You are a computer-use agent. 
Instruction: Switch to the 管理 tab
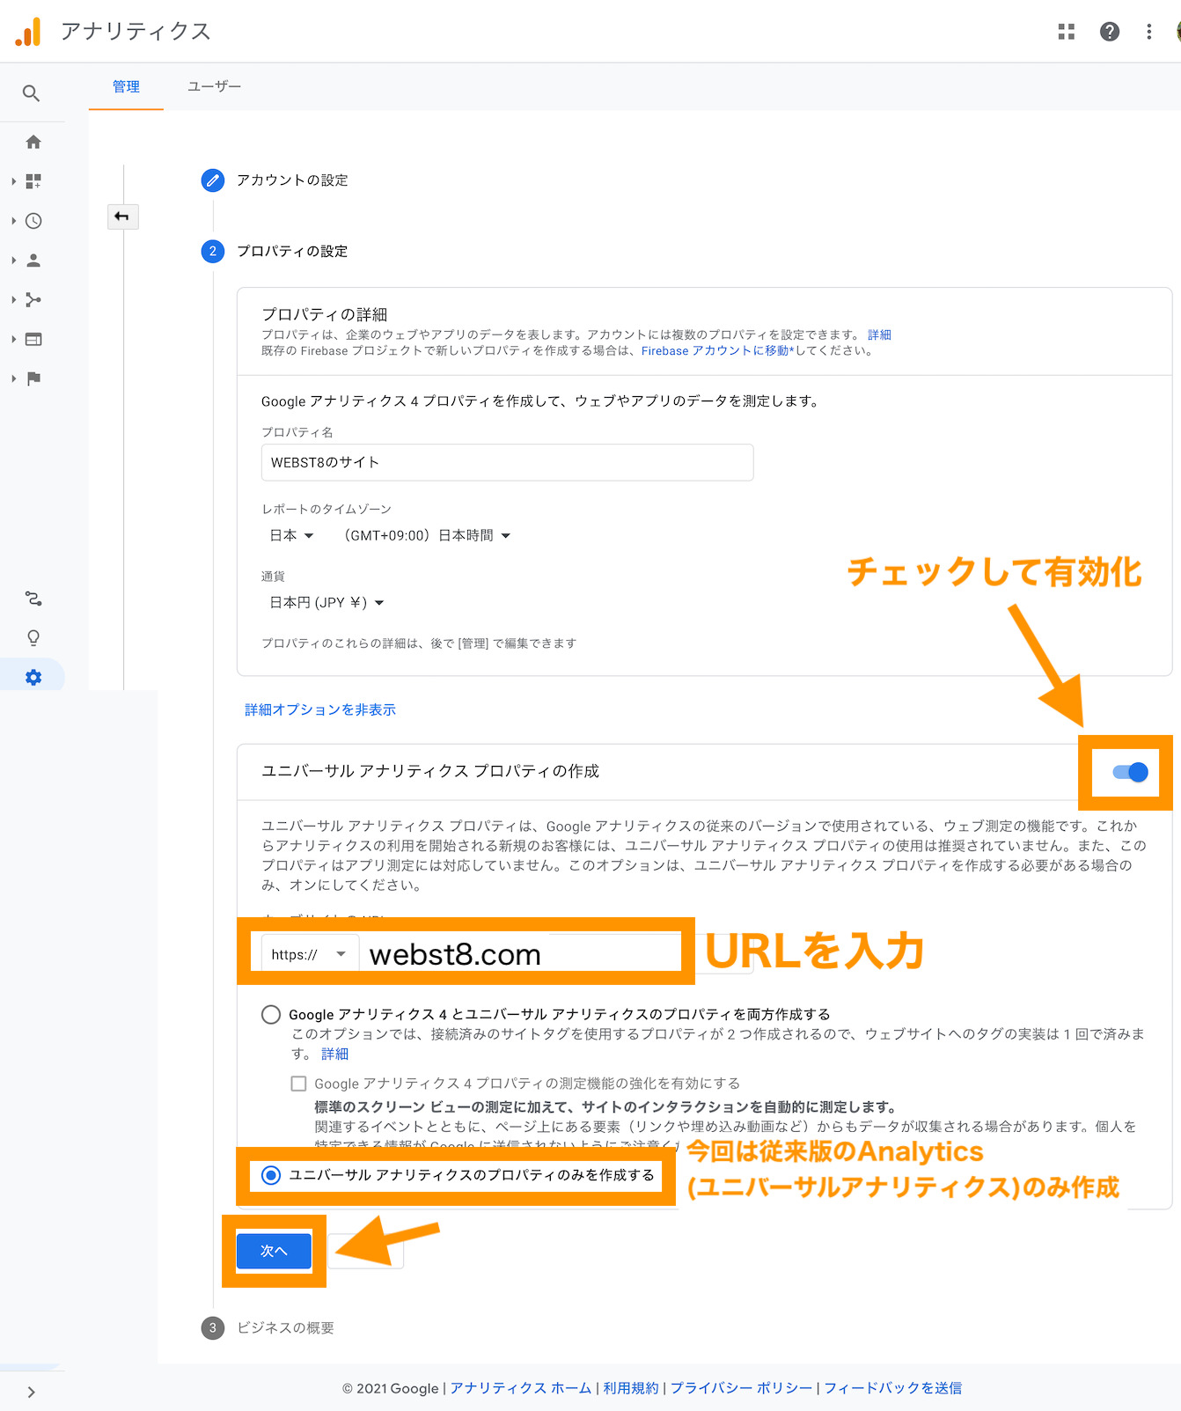126,86
